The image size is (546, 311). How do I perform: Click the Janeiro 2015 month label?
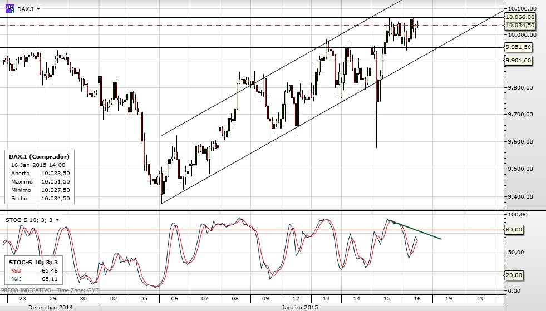300,307
